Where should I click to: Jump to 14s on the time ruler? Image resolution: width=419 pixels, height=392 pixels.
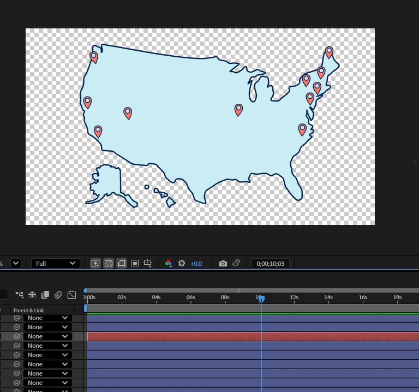pos(328,298)
